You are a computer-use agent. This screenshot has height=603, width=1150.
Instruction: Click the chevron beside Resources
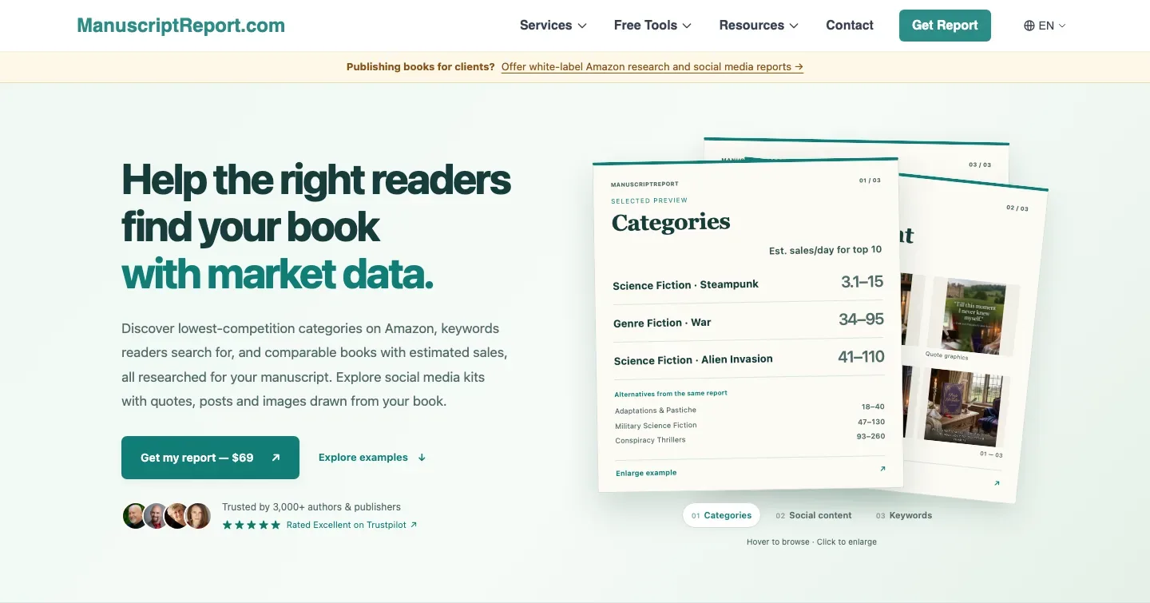[x=794, y=26]
